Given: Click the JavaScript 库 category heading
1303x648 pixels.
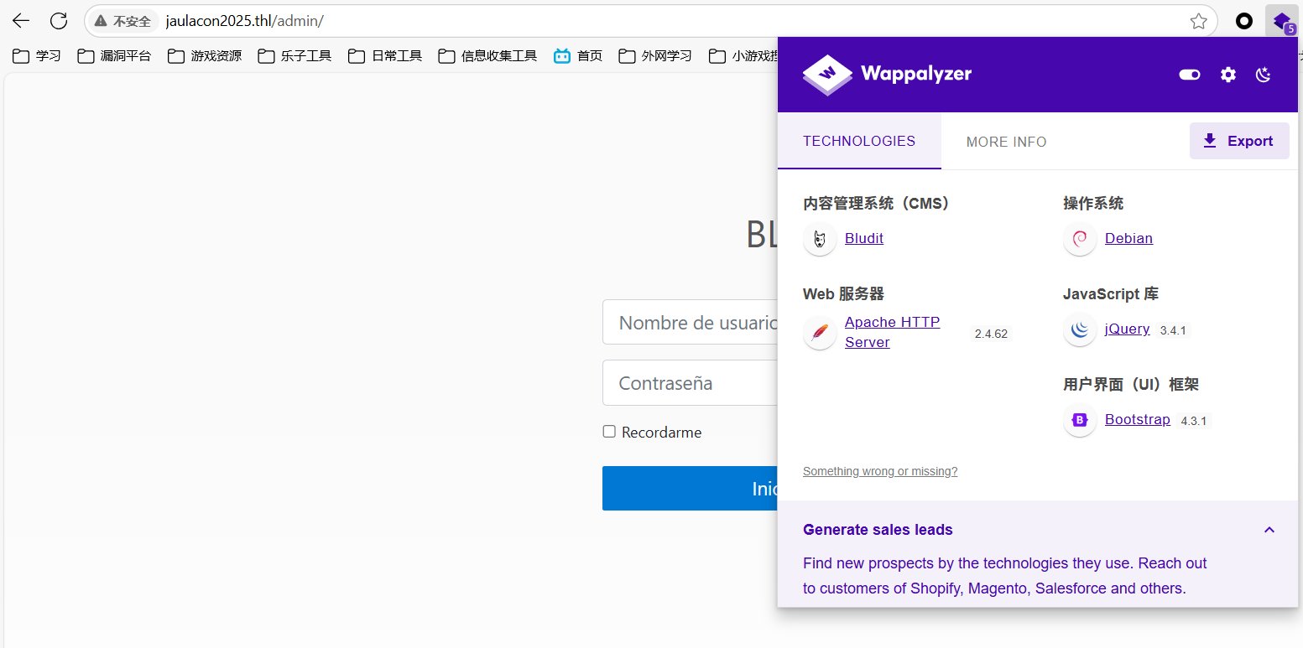Looking at the screenshot, I should pyautogui.click(x=1111, y=294).
